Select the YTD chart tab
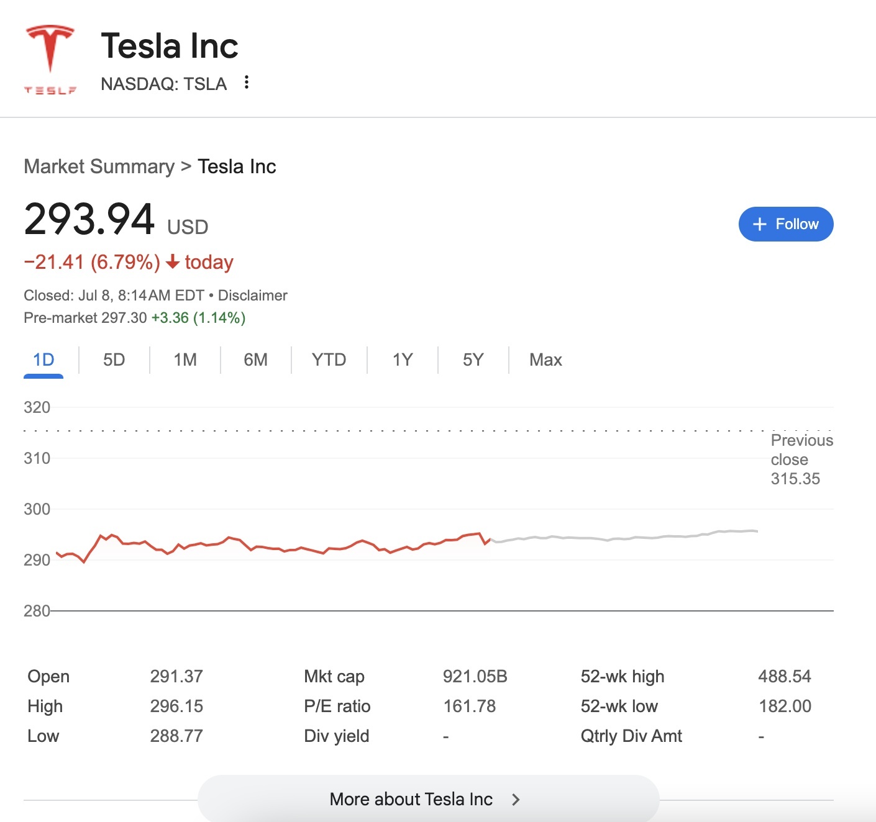Viewport: 876px width, 822px height. (x=329, y=360)
